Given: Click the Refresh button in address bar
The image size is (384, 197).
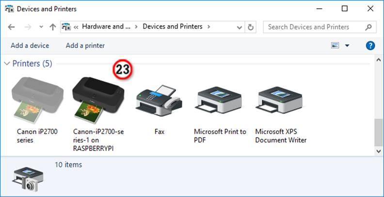Looking at the screenshot, I should (251, 27).
